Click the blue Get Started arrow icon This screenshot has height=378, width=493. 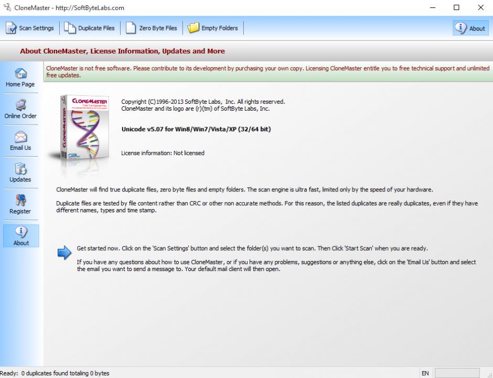(x=64, y=253)
